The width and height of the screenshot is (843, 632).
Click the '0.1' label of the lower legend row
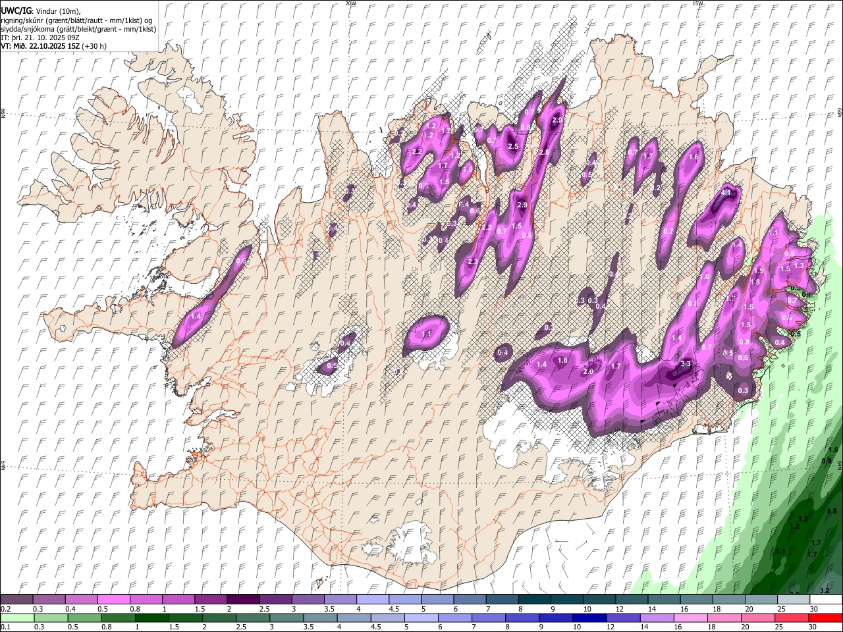pyautogui.click(x=5, y=627)
